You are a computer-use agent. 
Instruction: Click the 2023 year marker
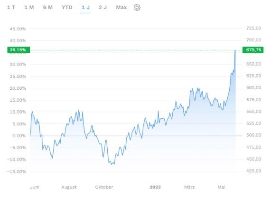[155, 187]
